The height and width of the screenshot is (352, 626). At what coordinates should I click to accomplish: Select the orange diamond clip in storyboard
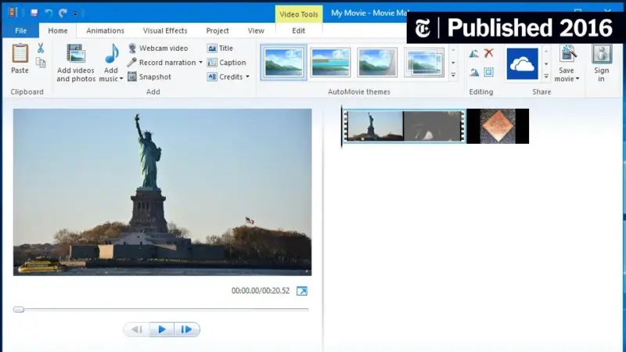[498, 126]
